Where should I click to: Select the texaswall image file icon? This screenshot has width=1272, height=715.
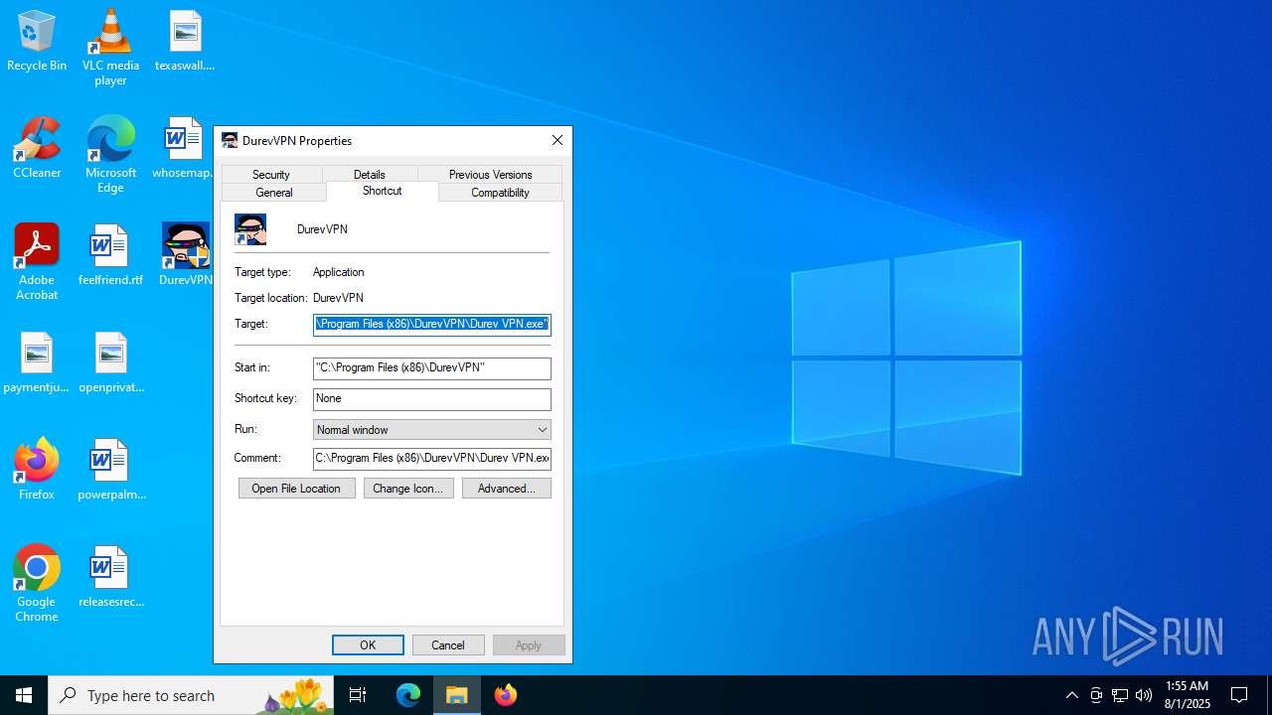pyautogui.click(x=185, y=42)
